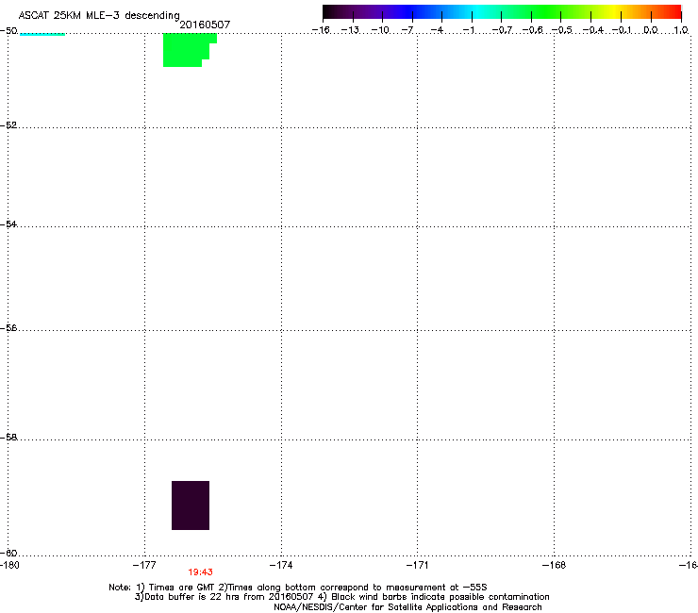Click the NOAA/NESDIS credit line
This screenshot has height=613, width=698.
[407, 607]
